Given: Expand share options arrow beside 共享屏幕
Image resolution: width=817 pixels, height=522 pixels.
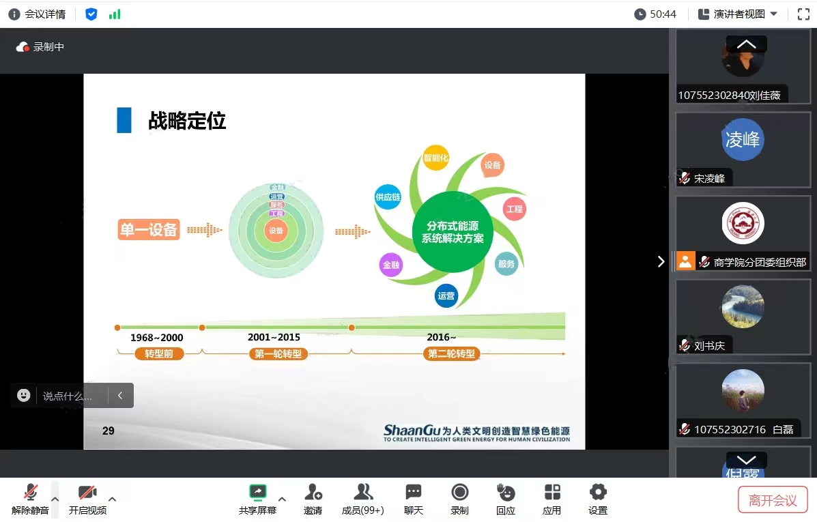Looking at the screenshot, I should coord(282,499).
